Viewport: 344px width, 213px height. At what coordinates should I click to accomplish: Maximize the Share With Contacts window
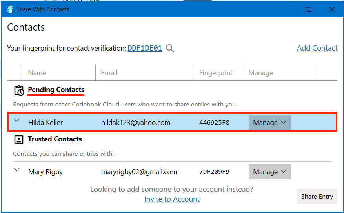[x=309, y=9]
